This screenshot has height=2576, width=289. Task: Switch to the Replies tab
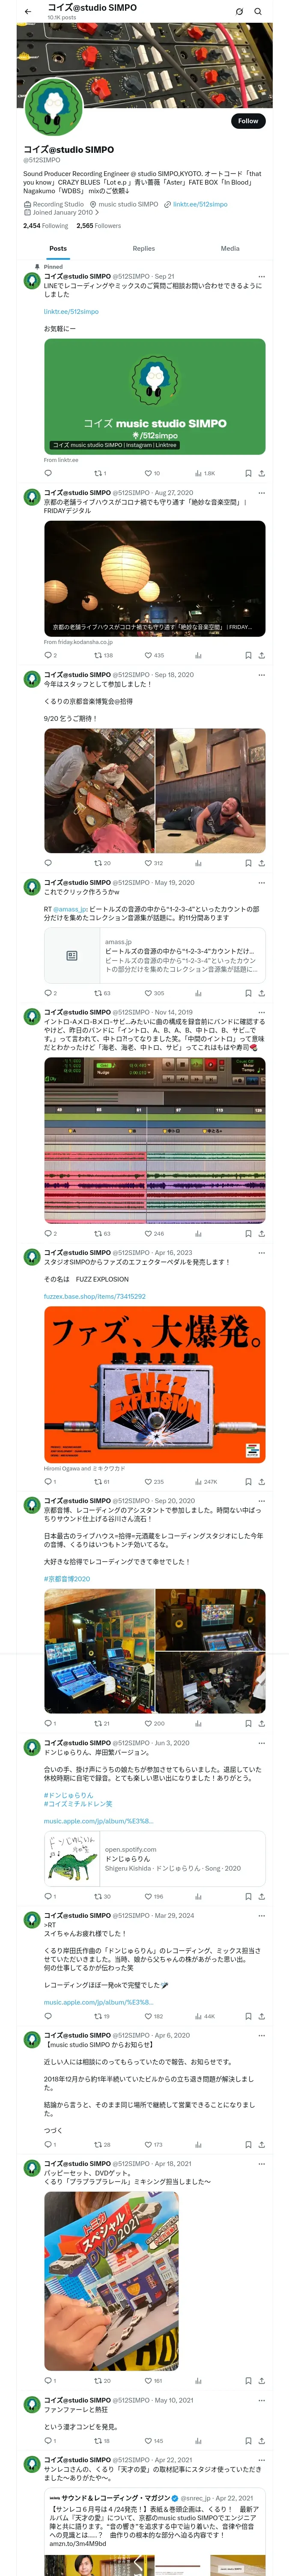(x=143, y=248)
